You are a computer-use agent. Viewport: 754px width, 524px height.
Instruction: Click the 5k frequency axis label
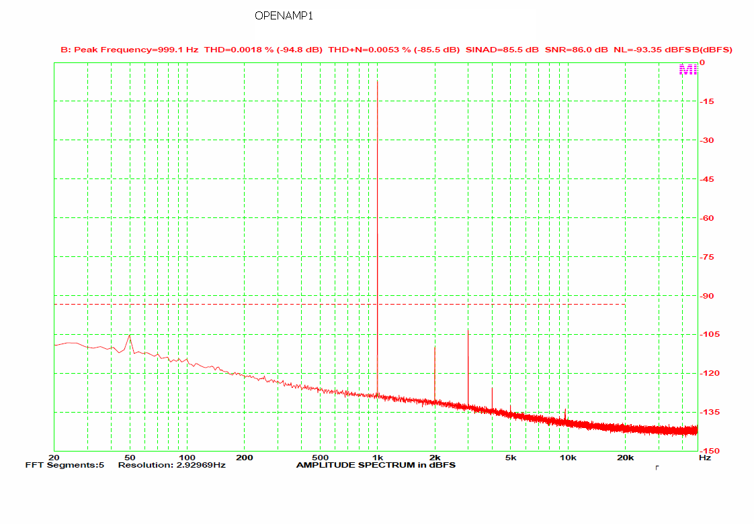click(x=511, y=458)
